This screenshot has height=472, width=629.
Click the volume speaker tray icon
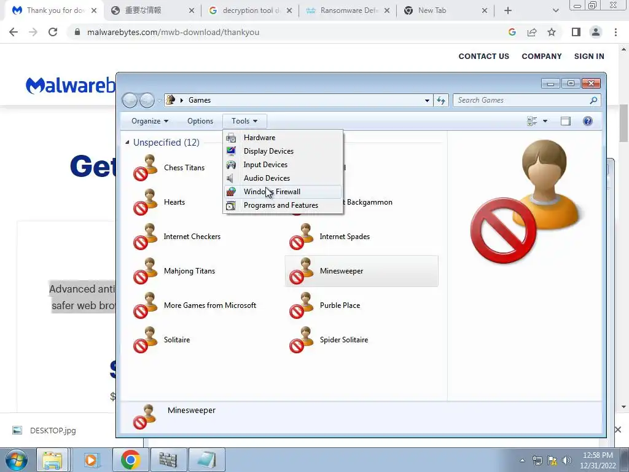(x=567, y=460)
